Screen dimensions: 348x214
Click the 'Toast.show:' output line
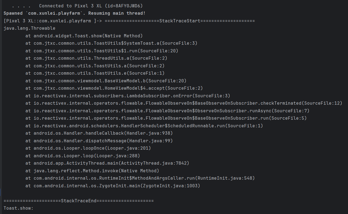pos(18,208)
